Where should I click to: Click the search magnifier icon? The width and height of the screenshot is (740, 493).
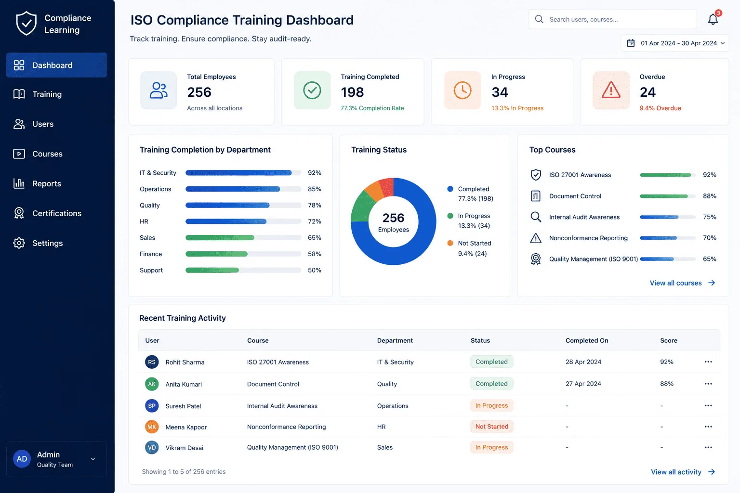539,19
